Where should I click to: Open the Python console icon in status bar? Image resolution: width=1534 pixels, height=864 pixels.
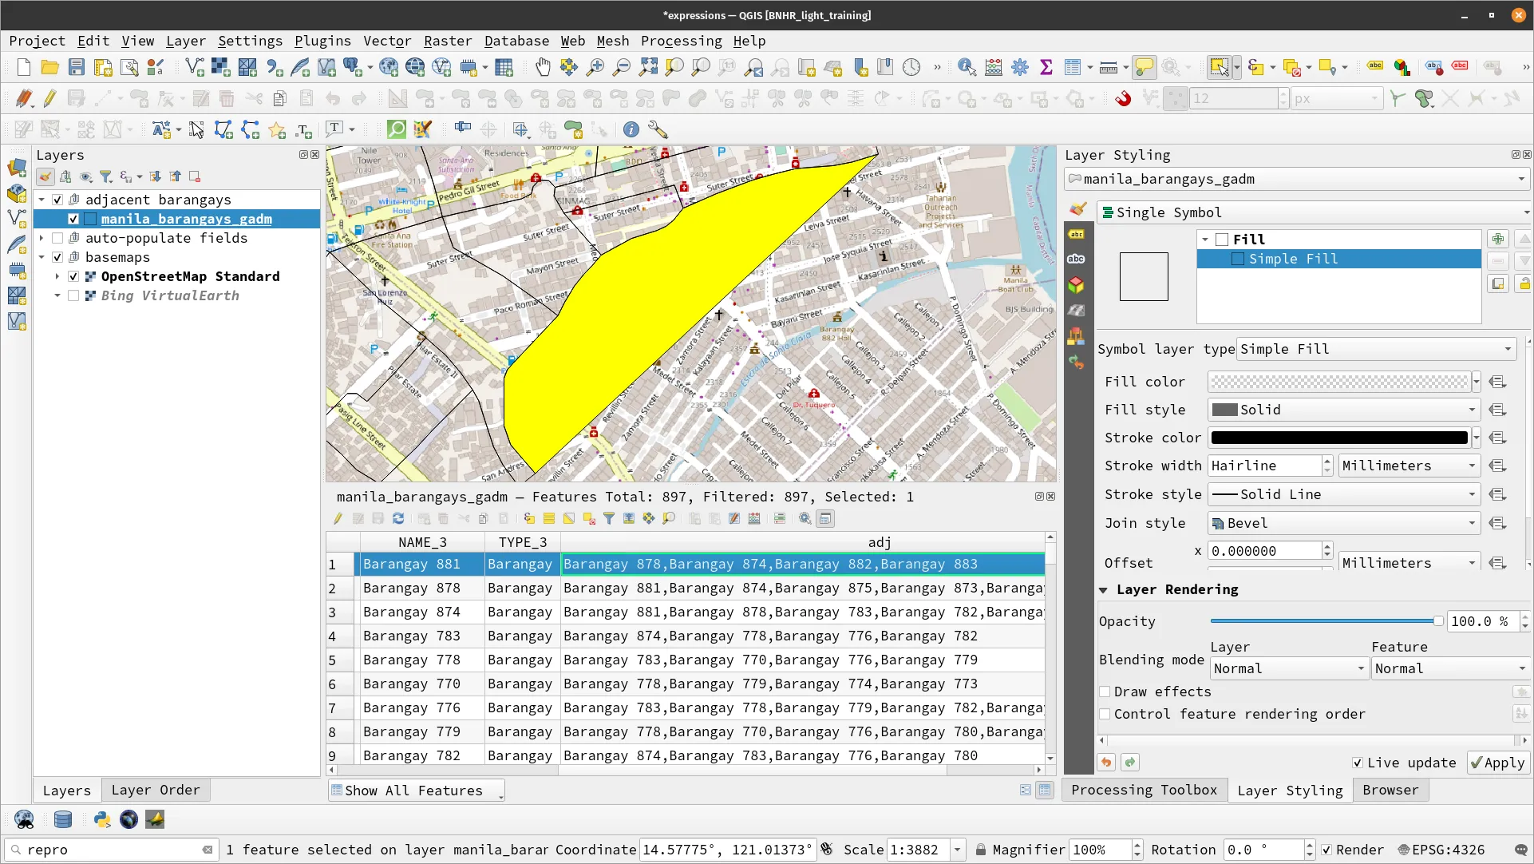click(x=101, y=819)
